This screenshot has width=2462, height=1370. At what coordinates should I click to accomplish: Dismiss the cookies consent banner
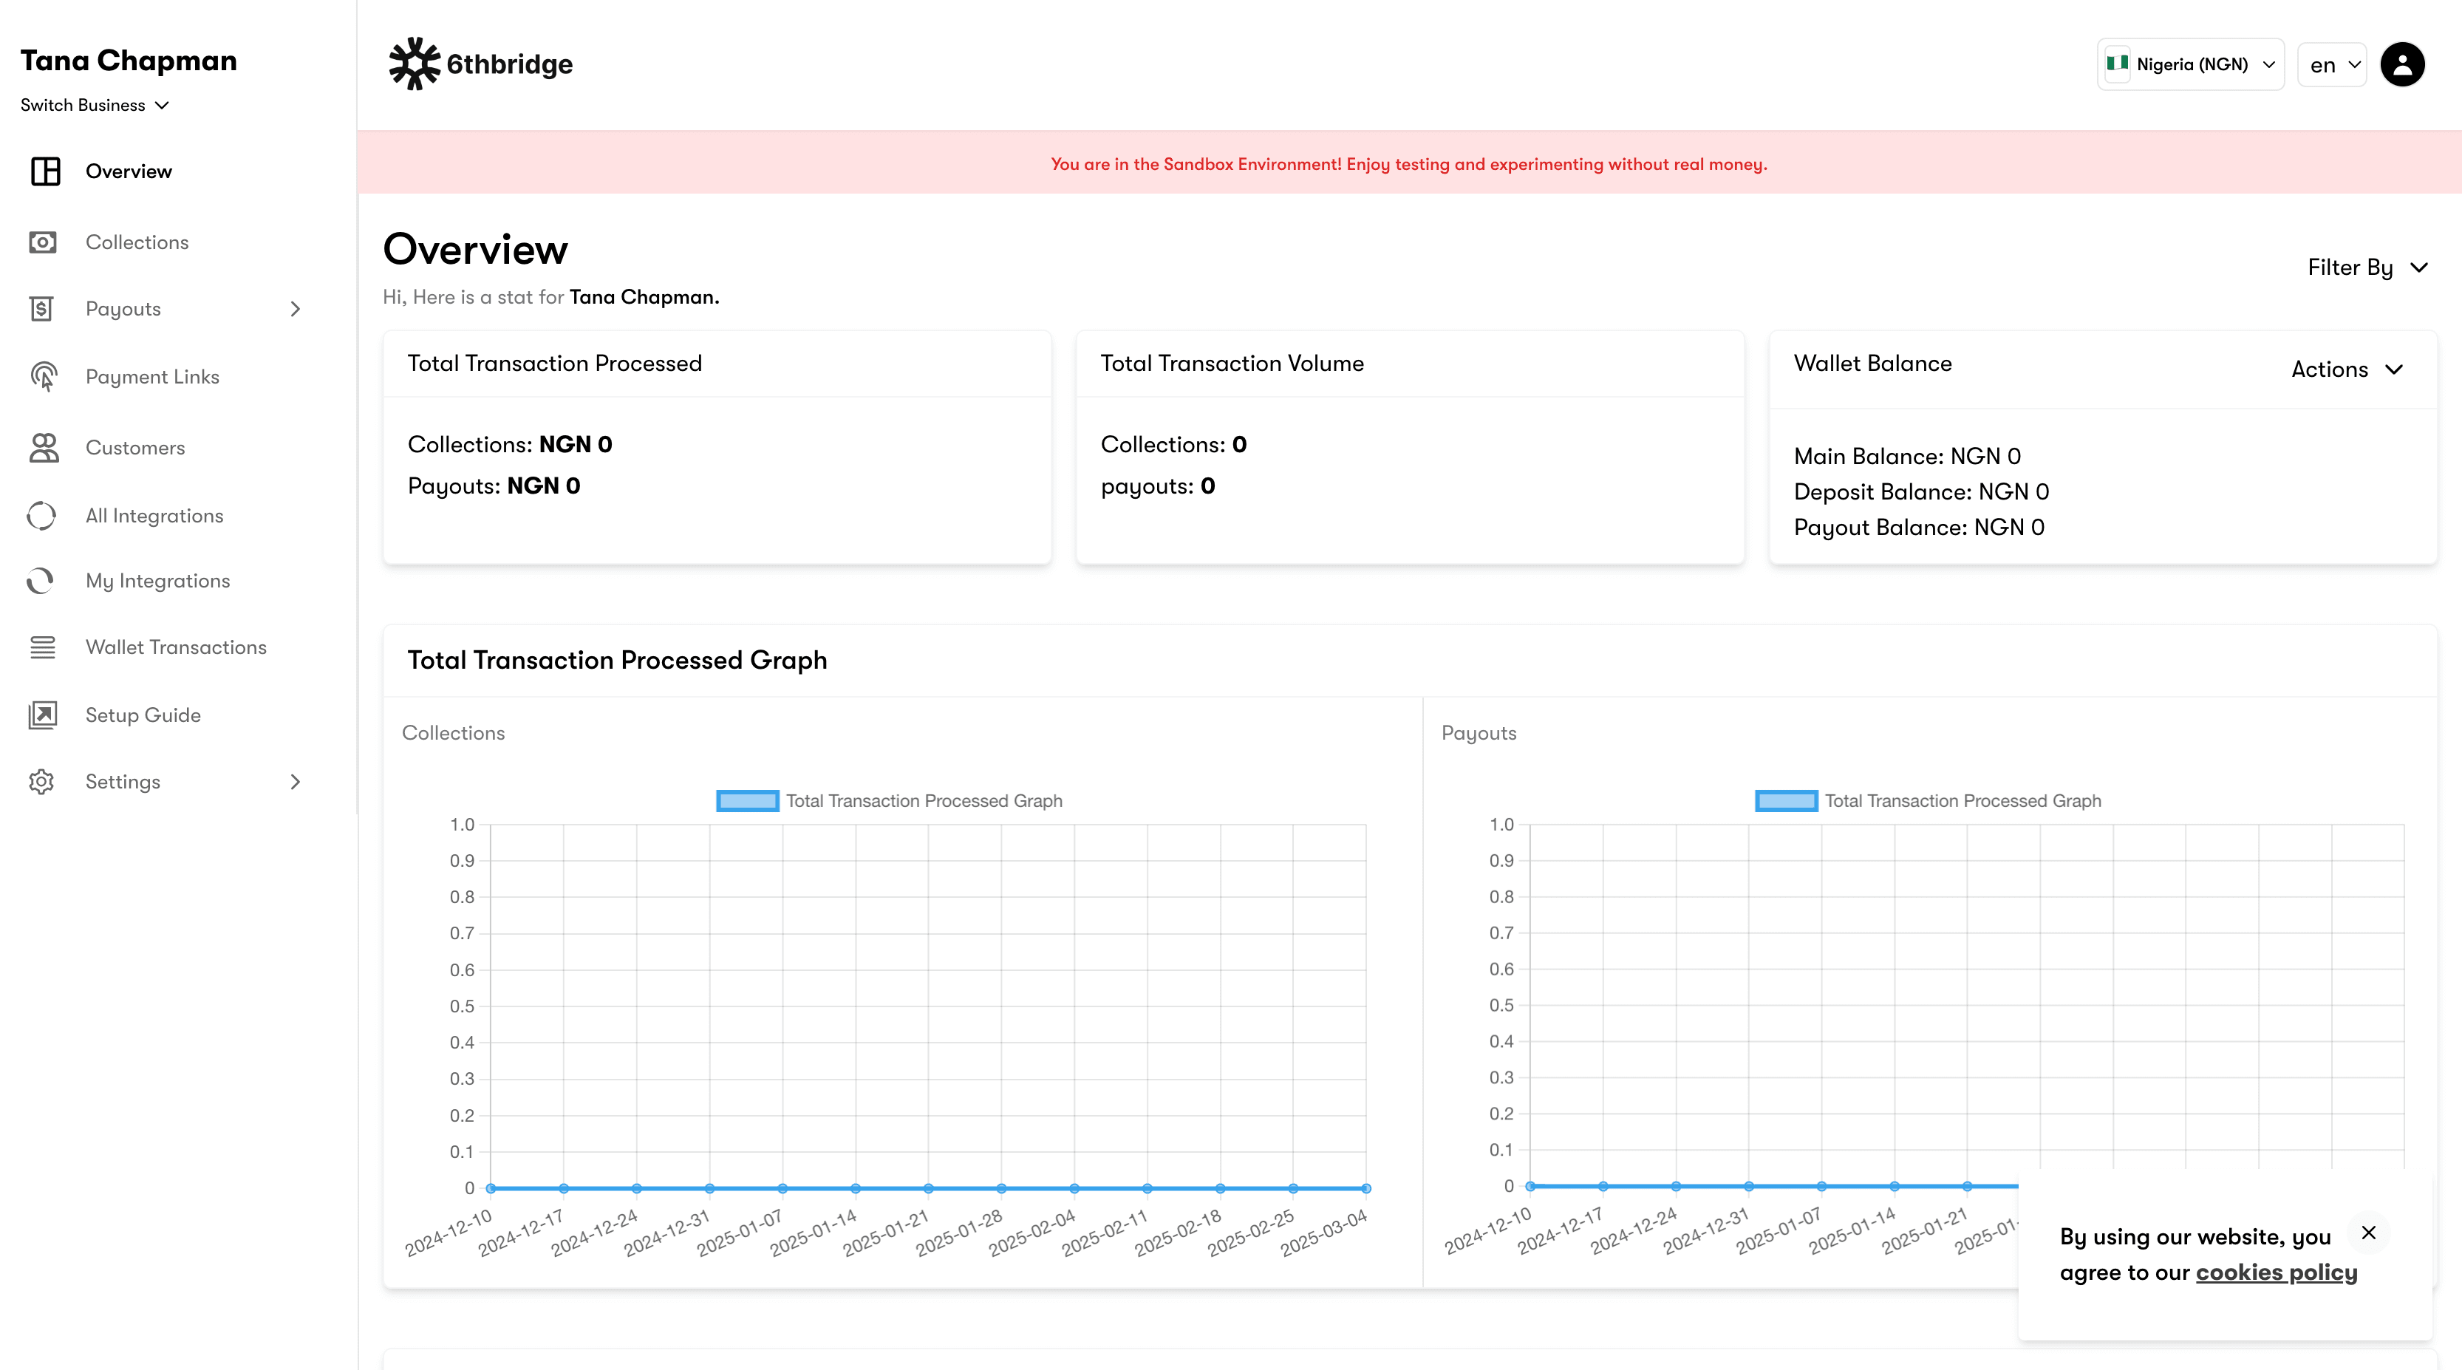coord(2368,1233)
